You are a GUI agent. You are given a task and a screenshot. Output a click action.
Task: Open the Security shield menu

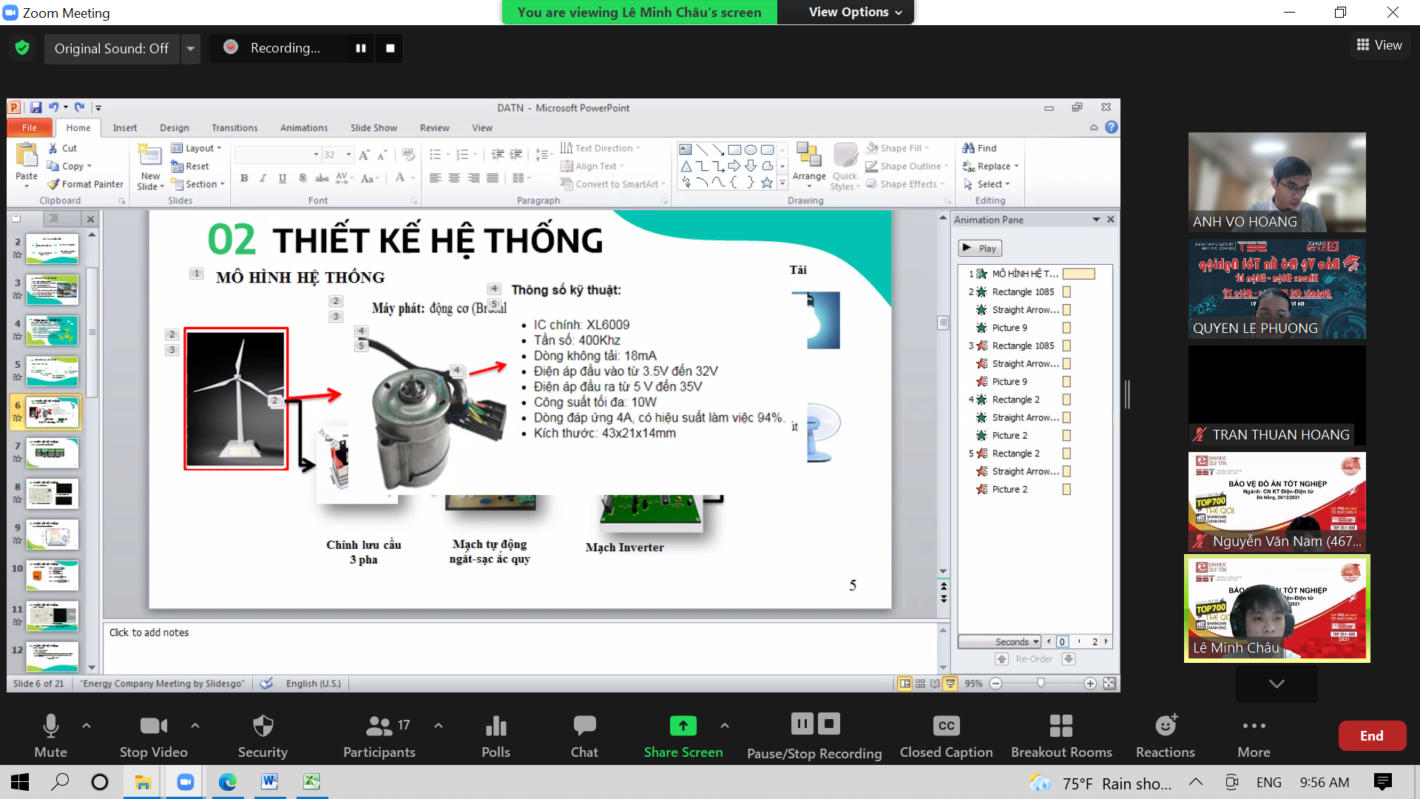coord(263,726)
